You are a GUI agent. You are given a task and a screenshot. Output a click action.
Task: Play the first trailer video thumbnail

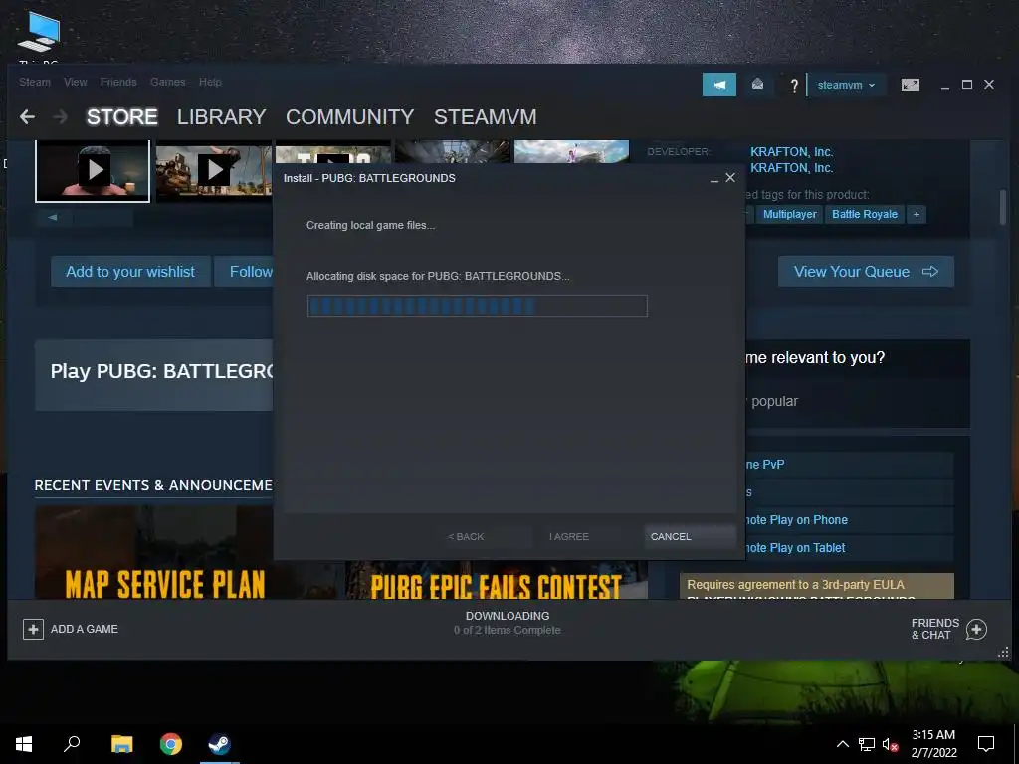[x=93, y=170]
